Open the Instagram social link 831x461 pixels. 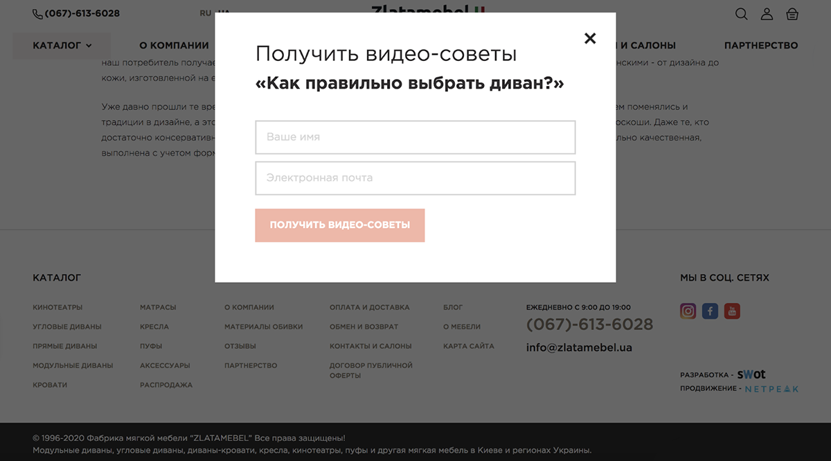(x=688, y=311)
